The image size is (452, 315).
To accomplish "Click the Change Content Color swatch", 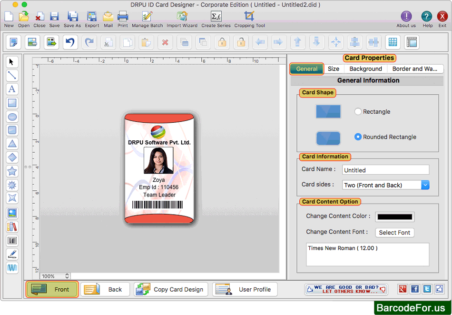I will (x=395, y=216).
